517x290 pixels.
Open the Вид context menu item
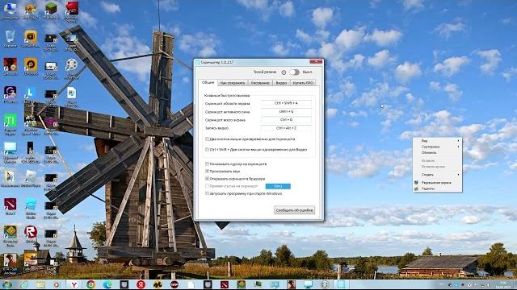[x=437, y=141]
